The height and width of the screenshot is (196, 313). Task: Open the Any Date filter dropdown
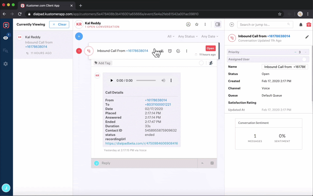tap(210, 36)
